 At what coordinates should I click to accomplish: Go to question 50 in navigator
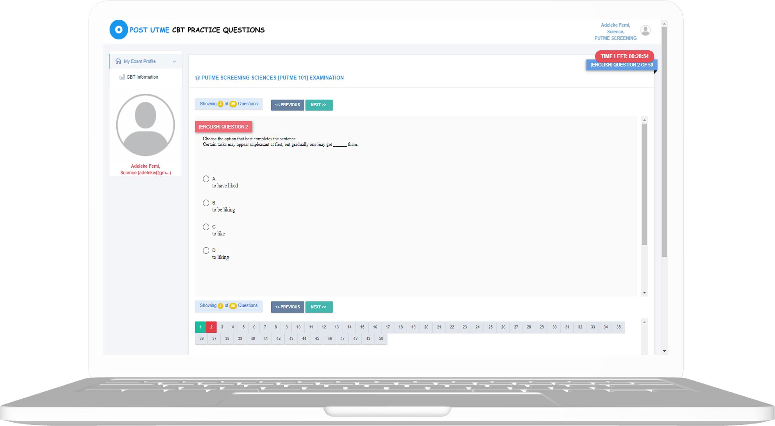(381, 338)
